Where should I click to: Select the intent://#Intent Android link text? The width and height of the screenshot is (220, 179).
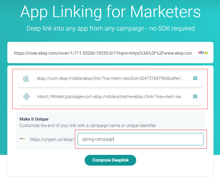[110, 96]
